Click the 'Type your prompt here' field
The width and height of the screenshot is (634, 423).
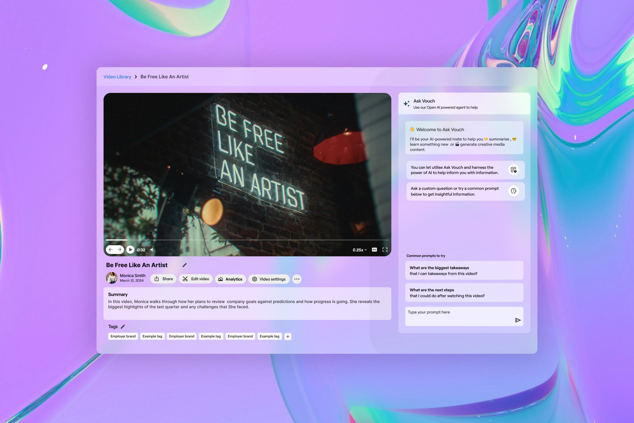click(459, 316)
